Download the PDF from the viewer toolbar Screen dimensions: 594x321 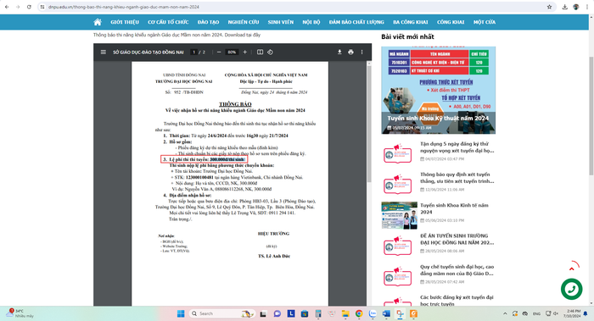click(x=339, y=53)
